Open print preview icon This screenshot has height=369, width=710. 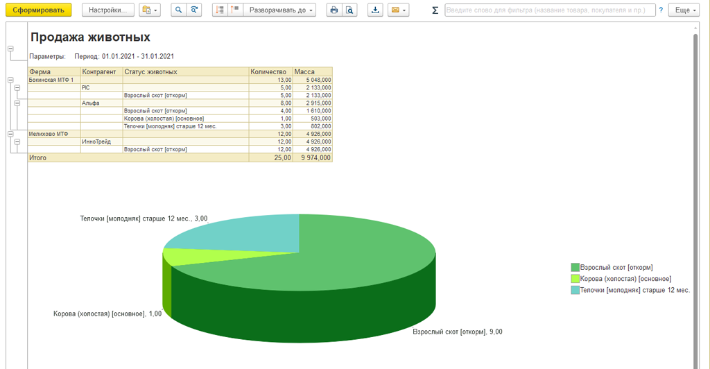pyautogui.click(x=349, y=10)
